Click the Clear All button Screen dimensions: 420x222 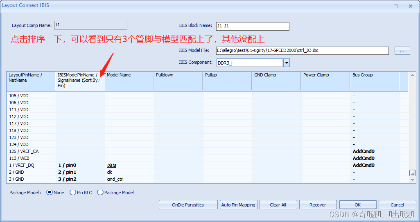click(x=278, y=205)
